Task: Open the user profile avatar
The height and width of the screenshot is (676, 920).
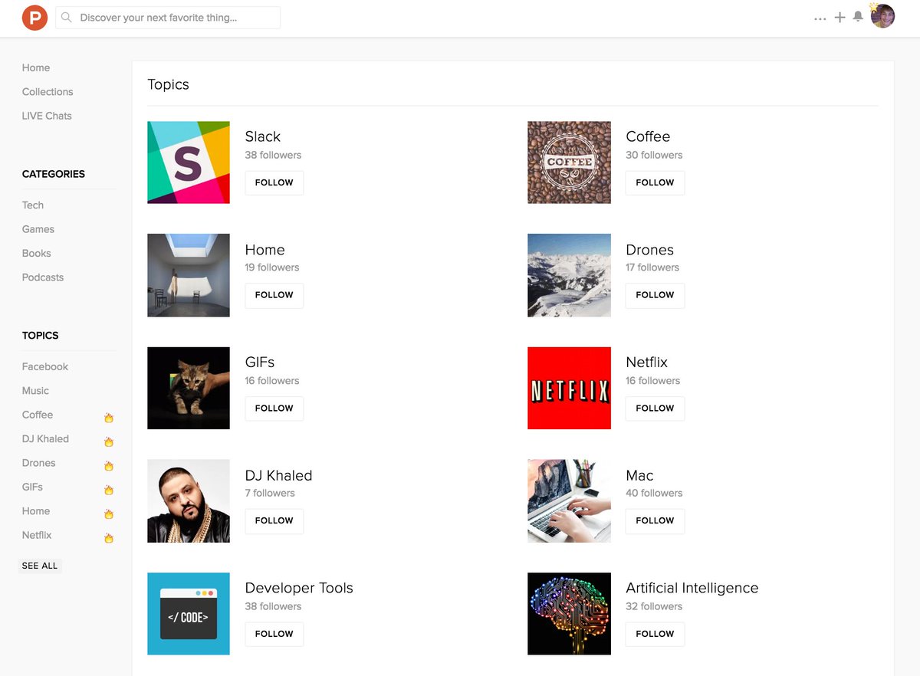Action: (x=882, y=16)
